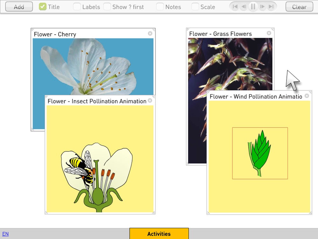
Task: Skip to the first frame
Action: pyautogui.click(x=235, y=7)
